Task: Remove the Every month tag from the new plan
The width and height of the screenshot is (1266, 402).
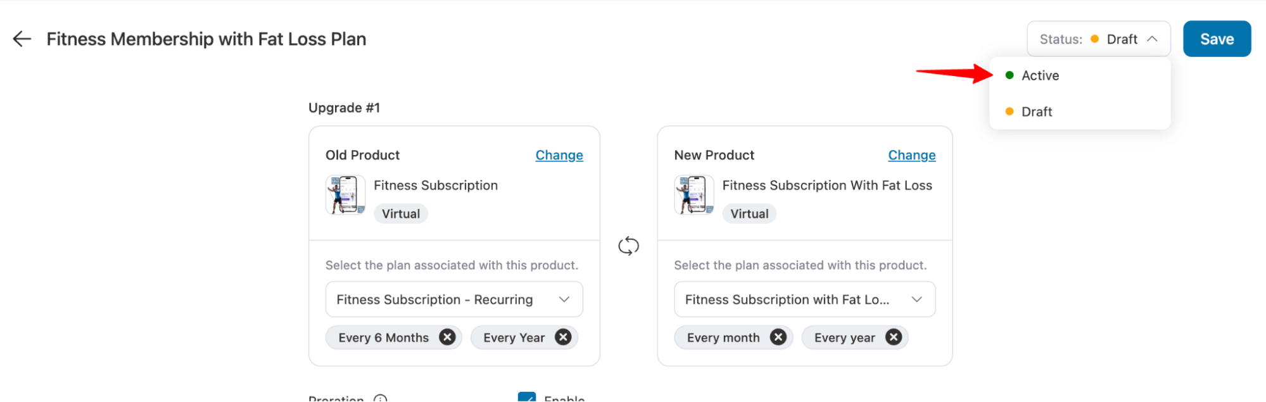Action: point(778,337)
